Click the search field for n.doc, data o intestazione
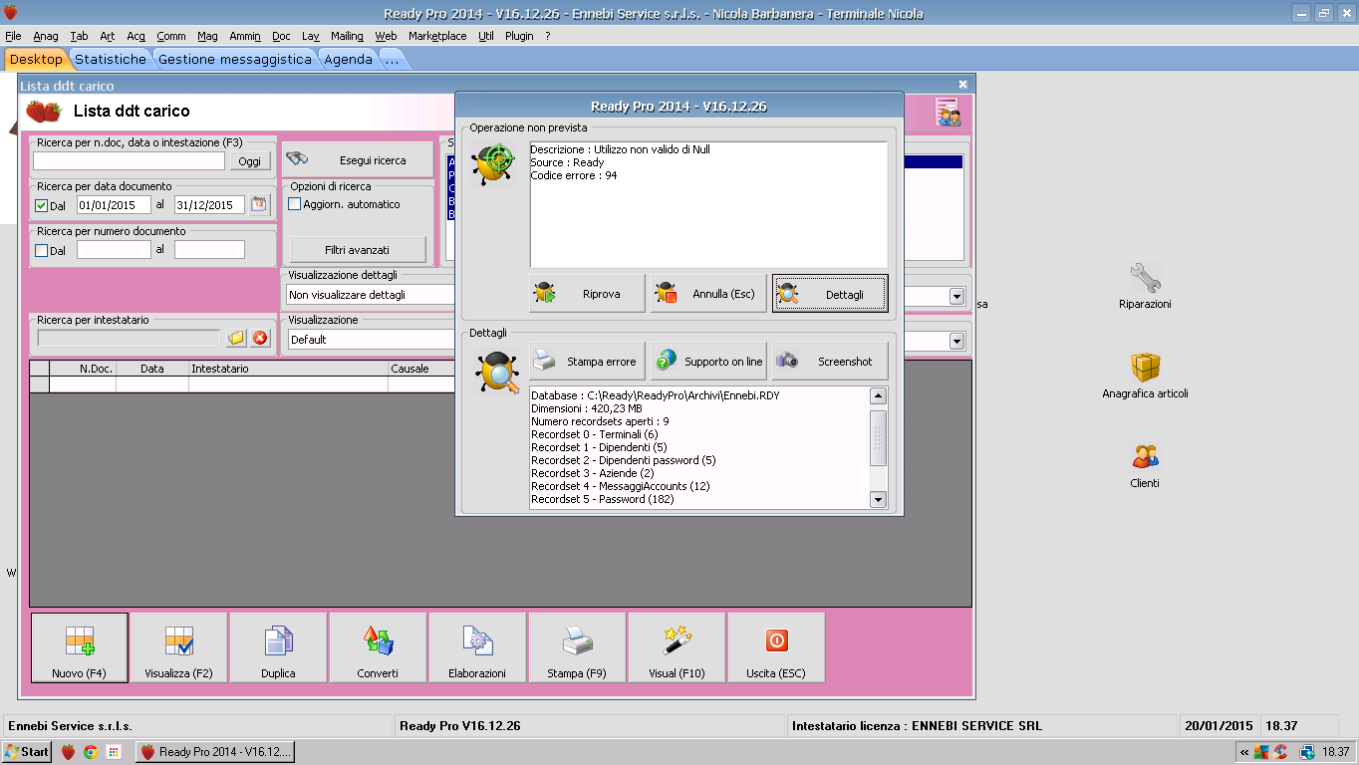This screenshot has width=1359, height=765. pos(130,160)
